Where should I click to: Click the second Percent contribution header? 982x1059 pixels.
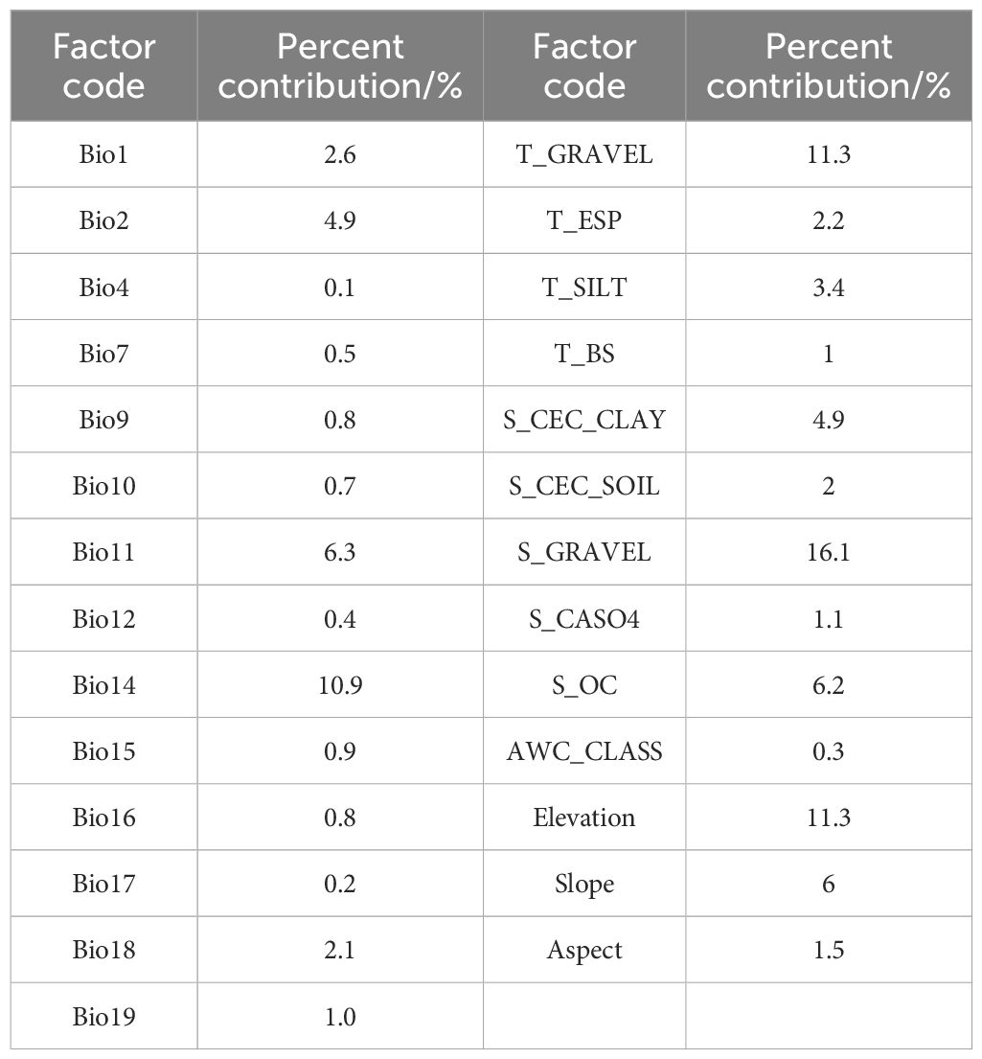828,66
